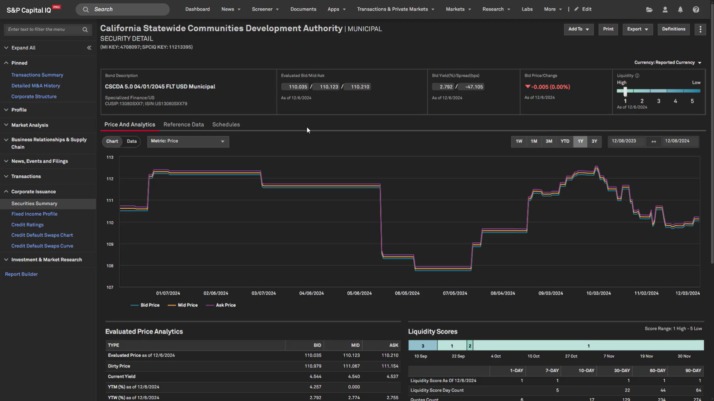Select the 3M time range
Screen dimensions: 714x401
click(549, 141)
